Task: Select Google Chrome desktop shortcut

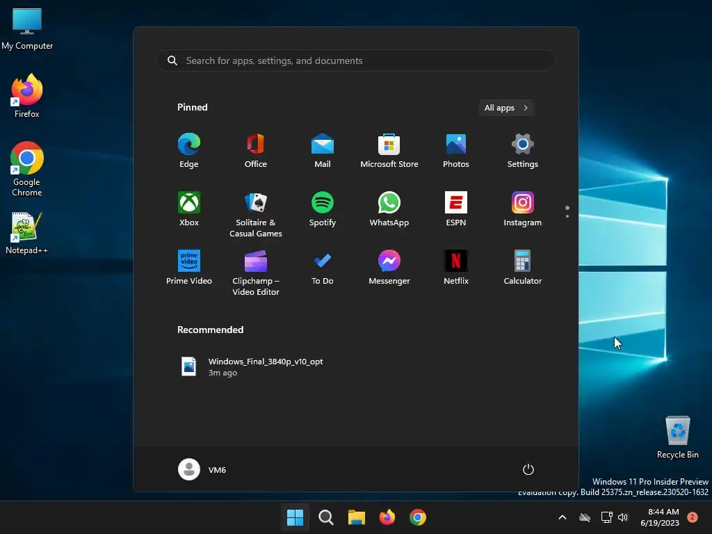Action: pyautogui.click(x=27, y=168)
